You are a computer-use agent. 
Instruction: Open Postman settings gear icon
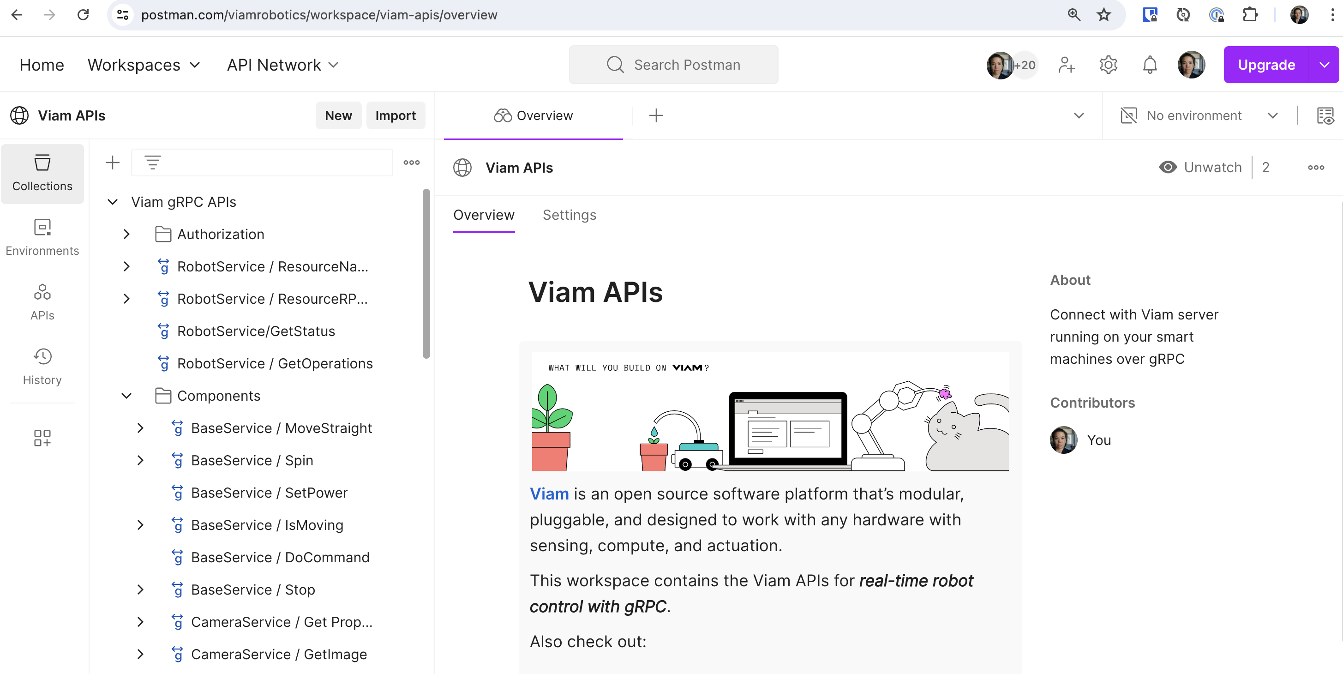tap(1109, 65)
